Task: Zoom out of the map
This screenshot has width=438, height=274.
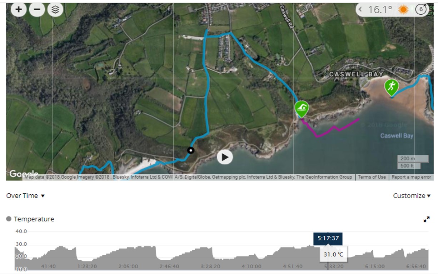Action: [x=37, y=10]
